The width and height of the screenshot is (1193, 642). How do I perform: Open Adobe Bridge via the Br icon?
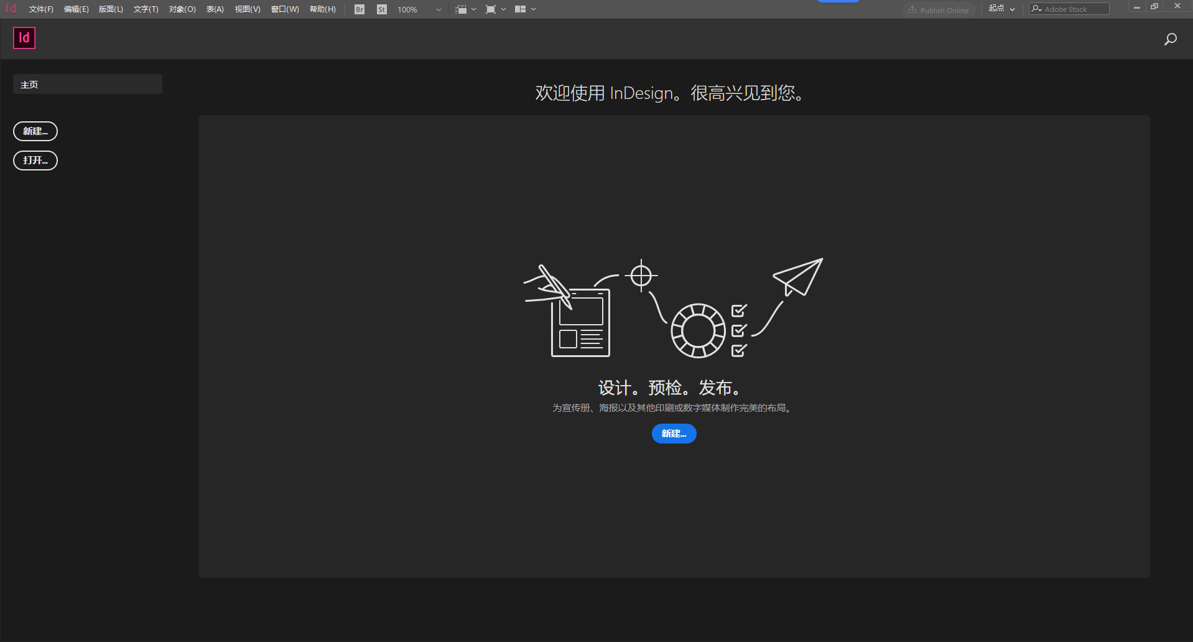tap(359, 9)
